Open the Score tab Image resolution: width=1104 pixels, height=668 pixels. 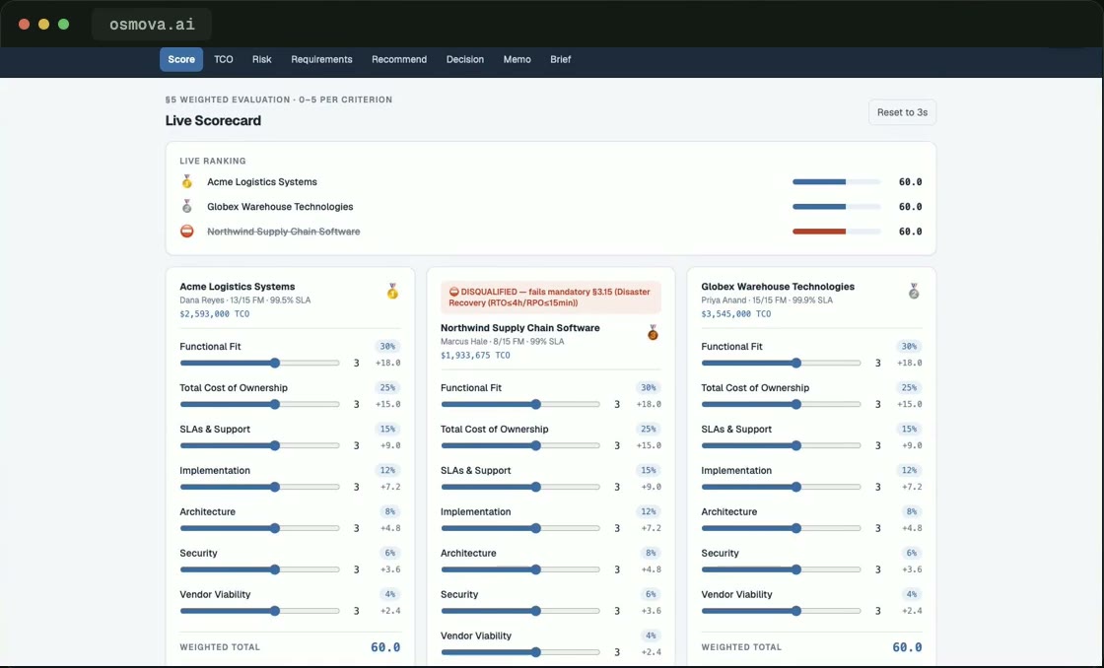[181, 59]
